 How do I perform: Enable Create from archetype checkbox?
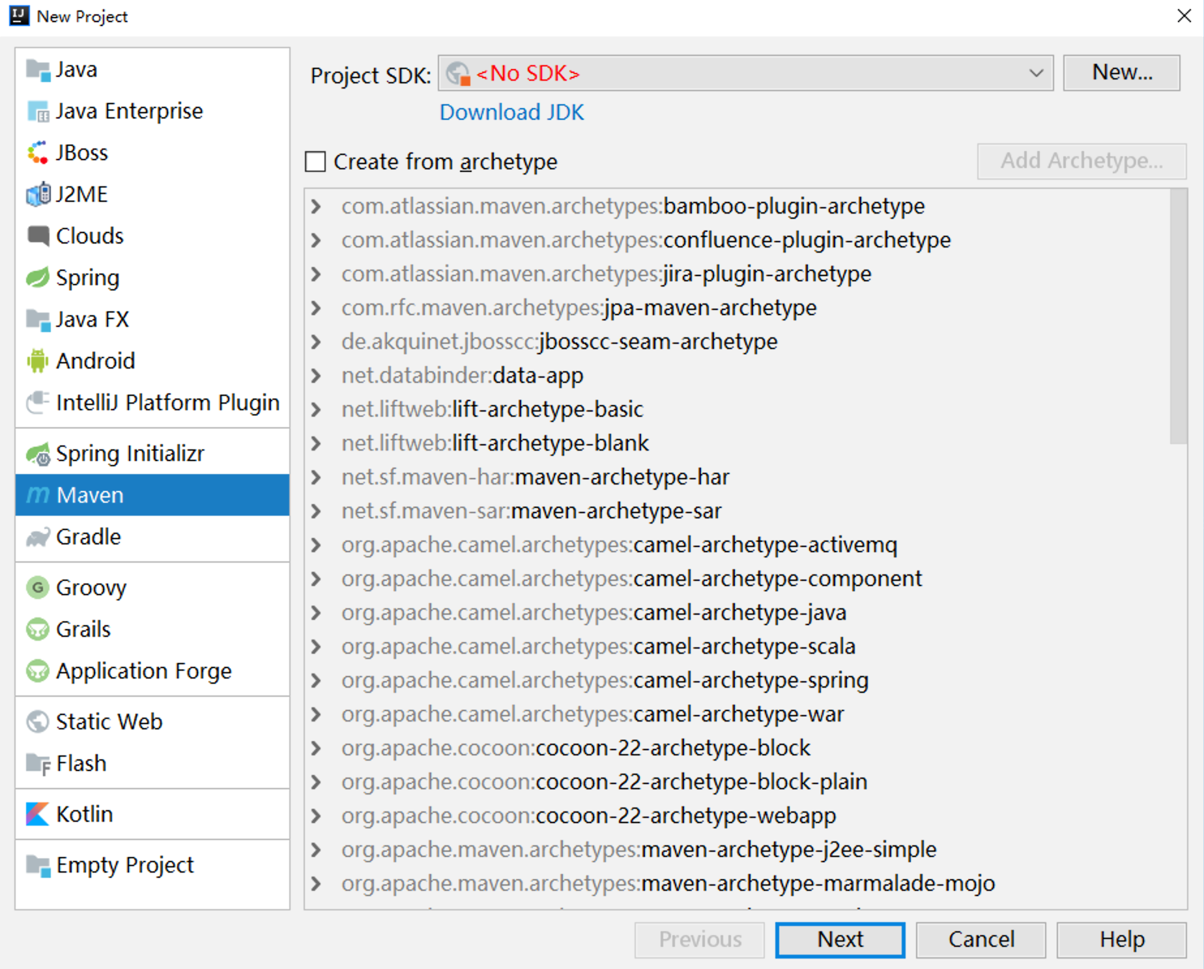tap(315, 161)
